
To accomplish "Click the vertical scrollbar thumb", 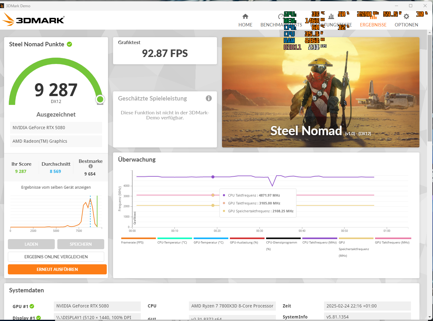I will click(430, 88).
